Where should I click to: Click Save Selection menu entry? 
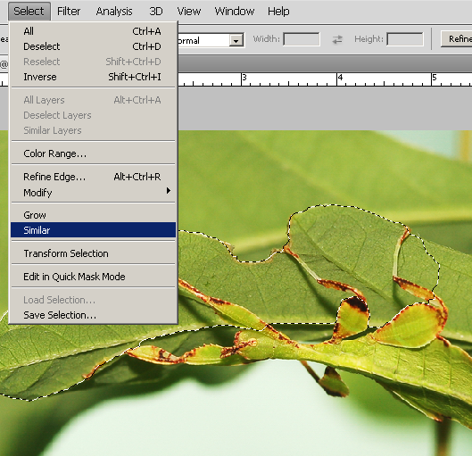pyautogui.click(x=94, y=315)
